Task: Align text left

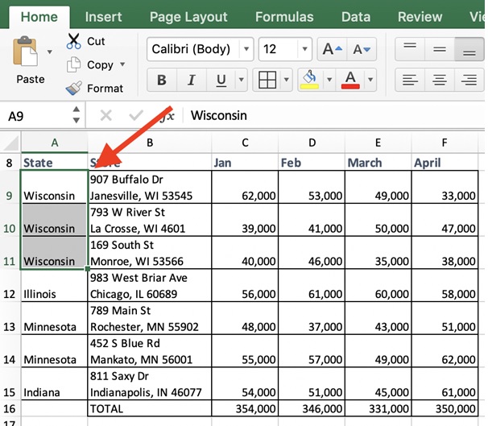Action: (x=410, y=80)
